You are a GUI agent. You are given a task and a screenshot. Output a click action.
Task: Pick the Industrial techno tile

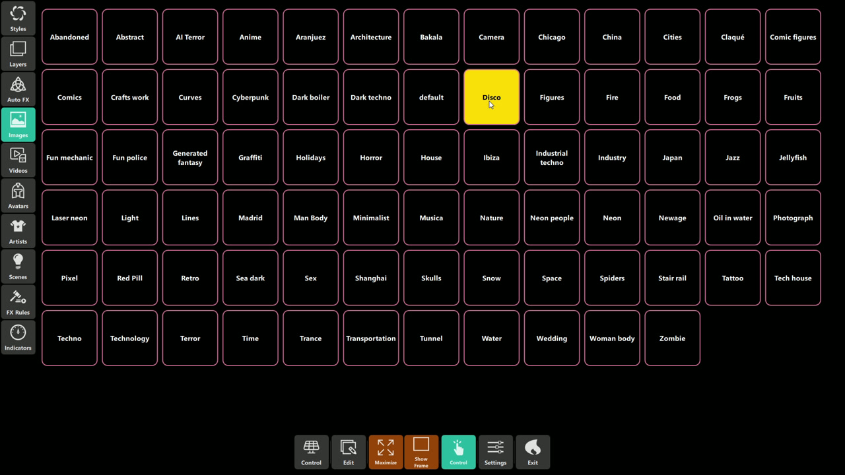click(552, 158)
